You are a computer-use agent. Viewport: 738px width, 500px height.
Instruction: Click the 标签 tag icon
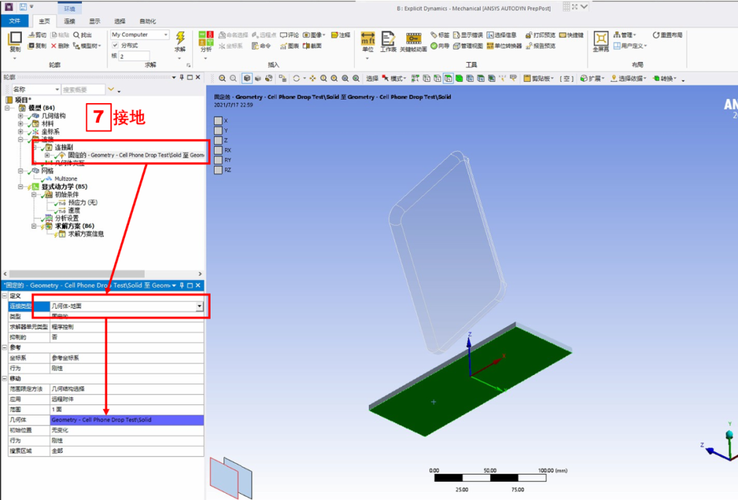tap(440, 35)
